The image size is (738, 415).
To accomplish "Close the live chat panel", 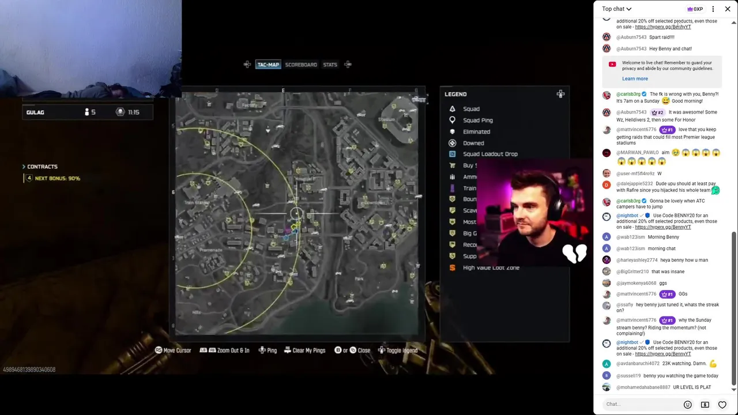I will point(728,9).
